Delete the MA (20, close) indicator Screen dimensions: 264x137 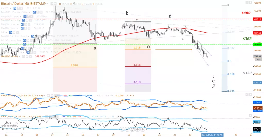tap(29, 28)
